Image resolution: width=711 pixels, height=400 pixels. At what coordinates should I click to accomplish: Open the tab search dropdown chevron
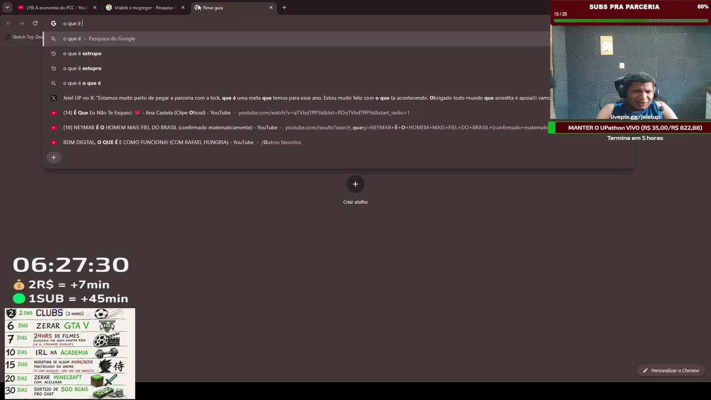[x=7, y=7]
